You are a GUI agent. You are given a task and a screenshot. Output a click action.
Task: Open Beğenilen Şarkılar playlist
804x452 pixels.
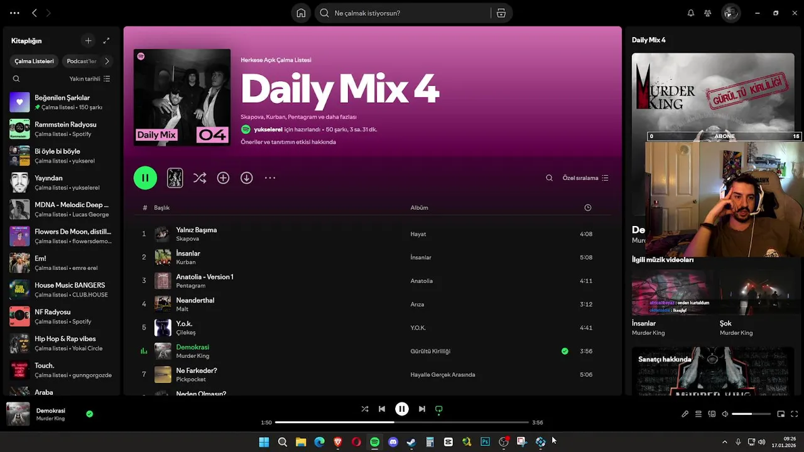point(61,102)
